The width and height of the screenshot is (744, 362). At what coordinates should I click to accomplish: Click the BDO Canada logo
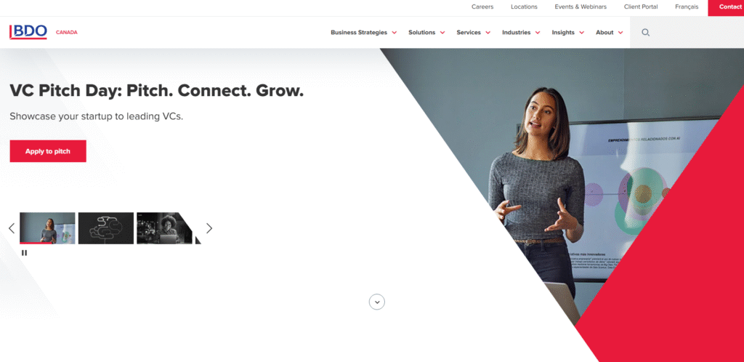[43, 32]
